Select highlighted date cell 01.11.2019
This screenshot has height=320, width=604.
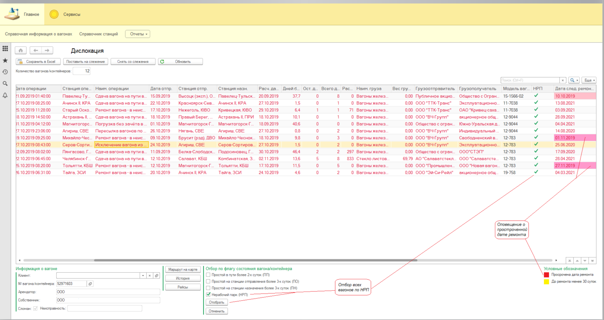(575, 138)
